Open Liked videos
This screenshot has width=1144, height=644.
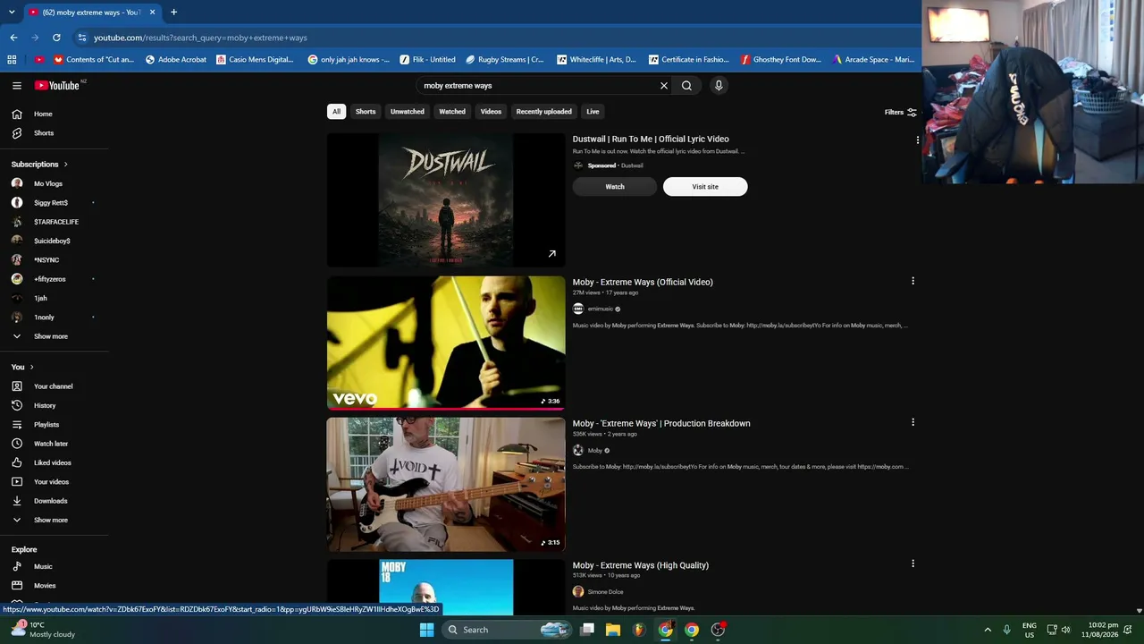tap(55, 462)
